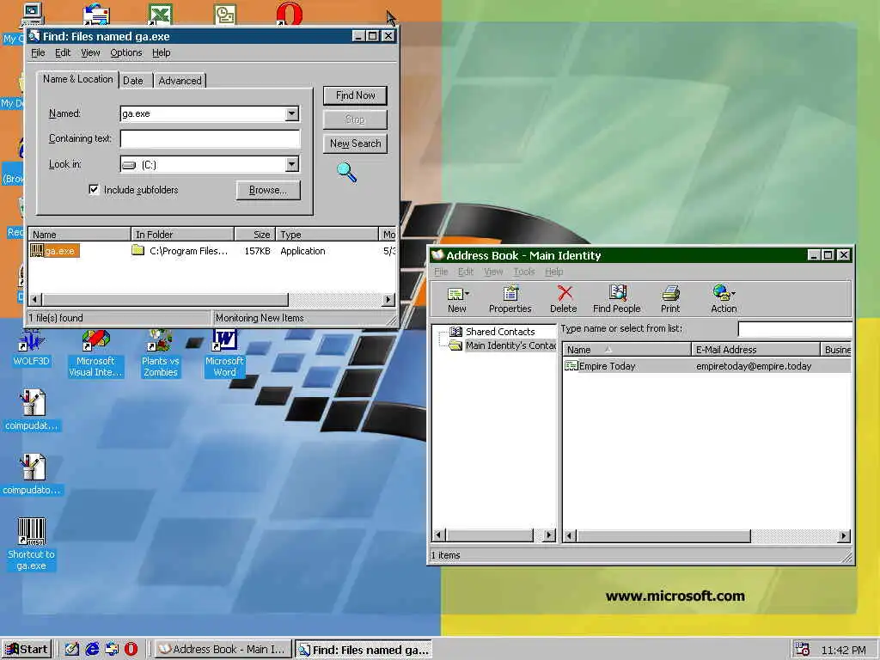
Task: Open the View menu in Find window
Action: (90, 52)
